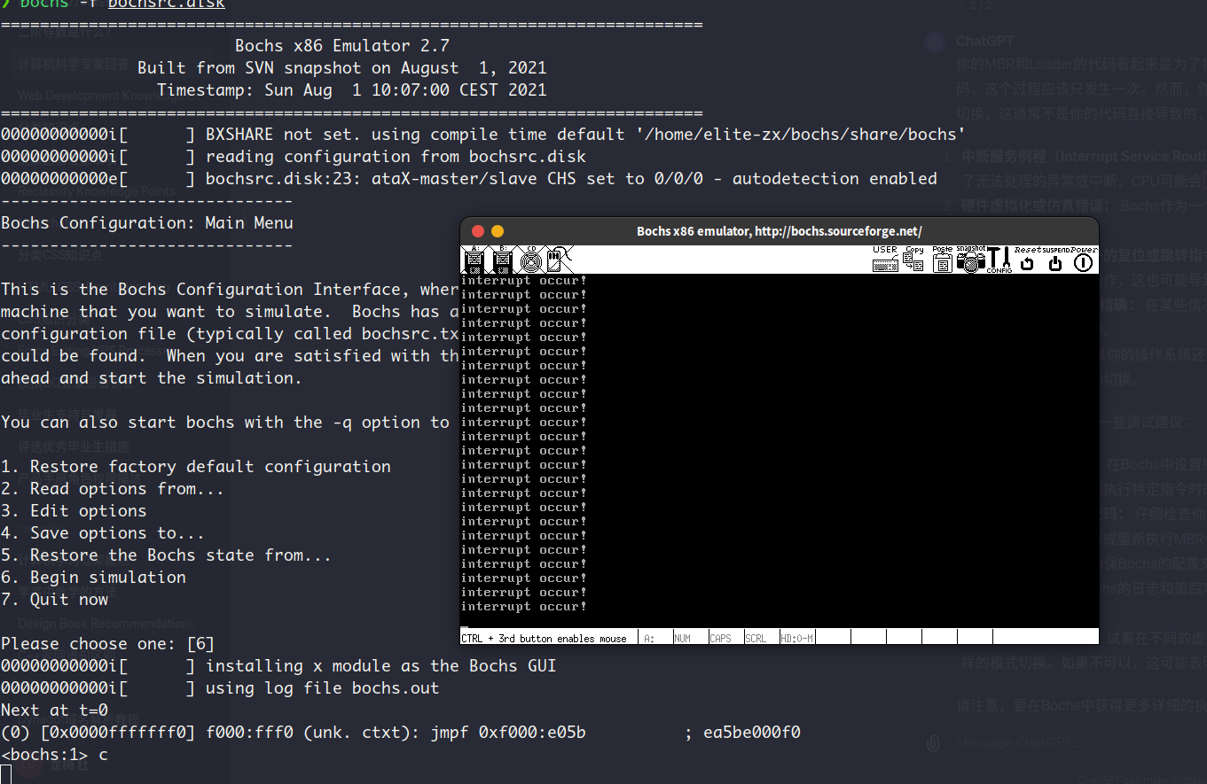Screen dimensions: 1207x784
Task: Click '2. Read options from...' line
Action: [113, 488]
